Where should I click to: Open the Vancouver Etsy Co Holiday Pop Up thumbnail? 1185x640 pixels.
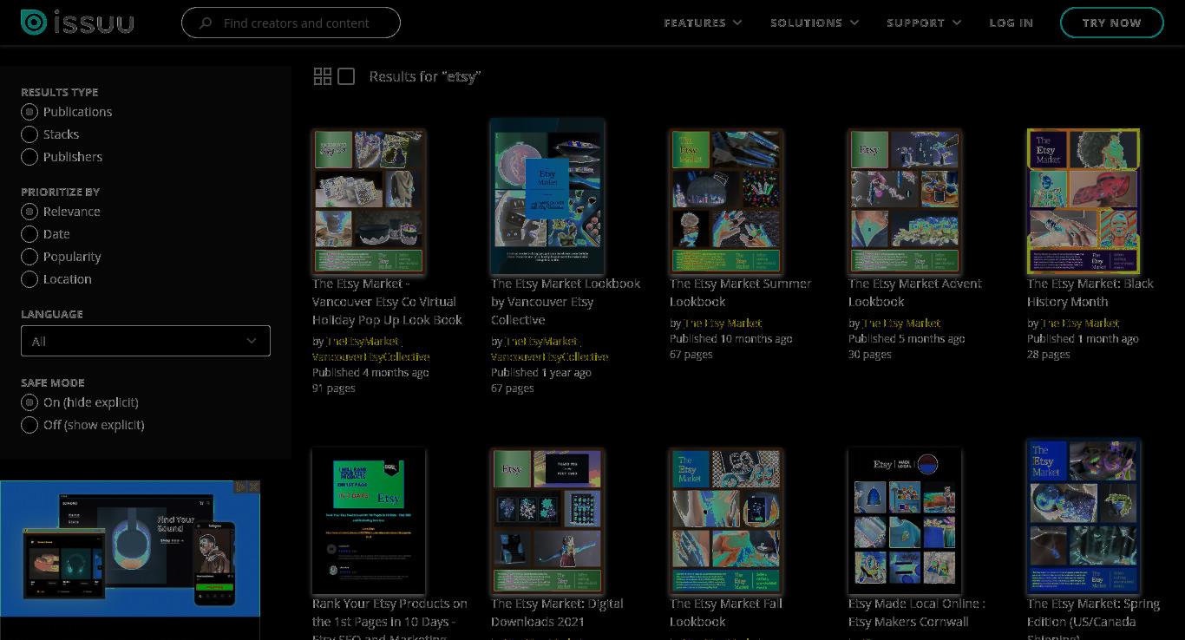pos(369,202)
